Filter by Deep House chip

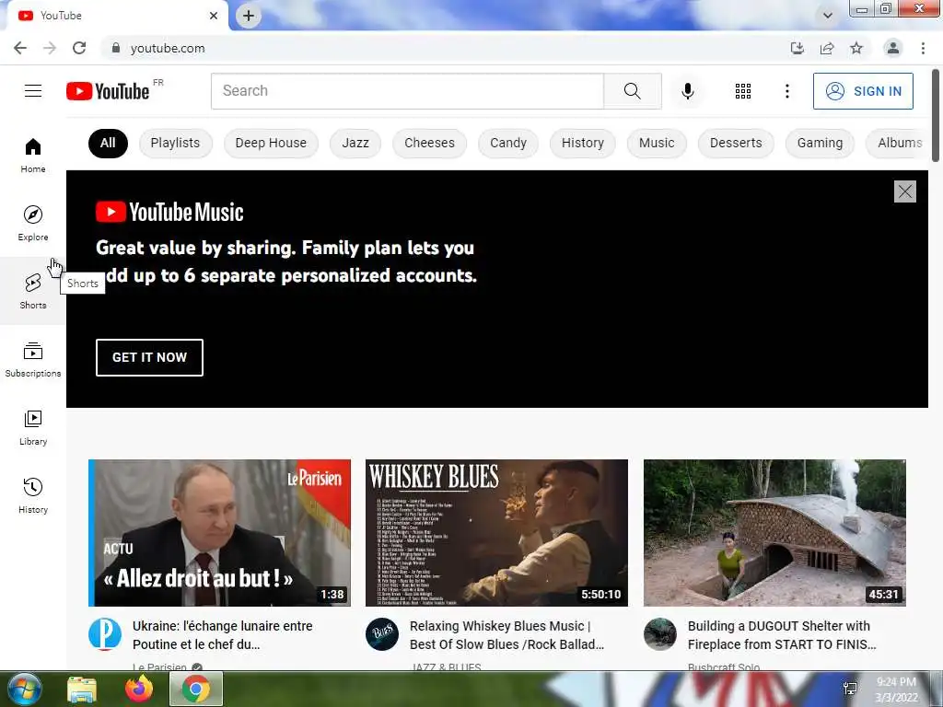click(271, 143)
